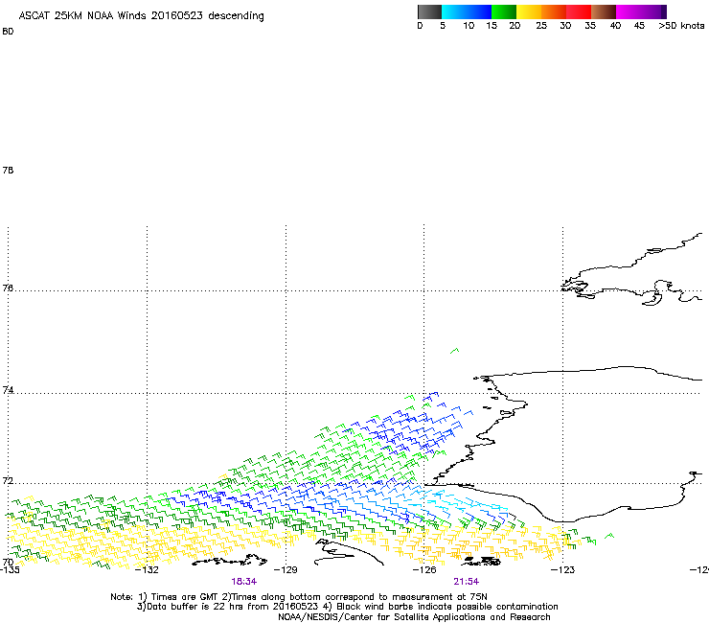Click the -129 longitude axis label
Image resolution: width=709 pixels, height=623 pixels.
[x=286, y=570]
